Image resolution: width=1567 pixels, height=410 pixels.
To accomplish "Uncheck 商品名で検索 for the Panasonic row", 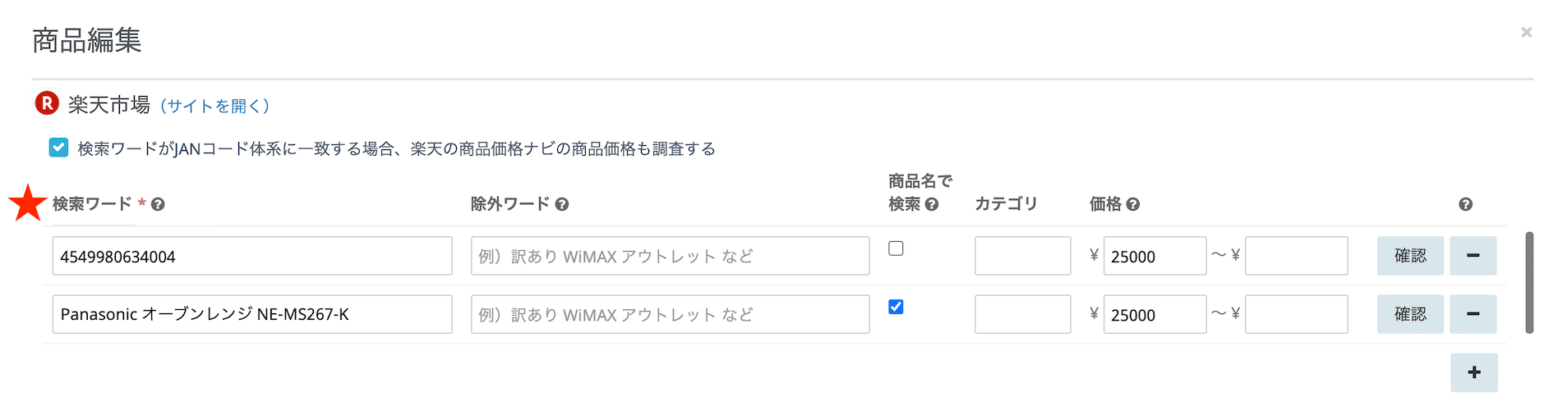I will coord(896,307).
